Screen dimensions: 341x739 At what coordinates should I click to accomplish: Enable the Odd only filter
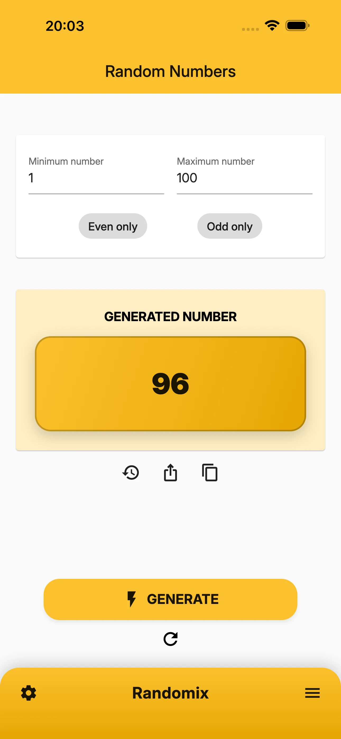(230, 226)
